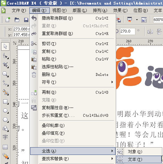Select the Crop tool
Screen dimensions: 163x164
[6, 65]
